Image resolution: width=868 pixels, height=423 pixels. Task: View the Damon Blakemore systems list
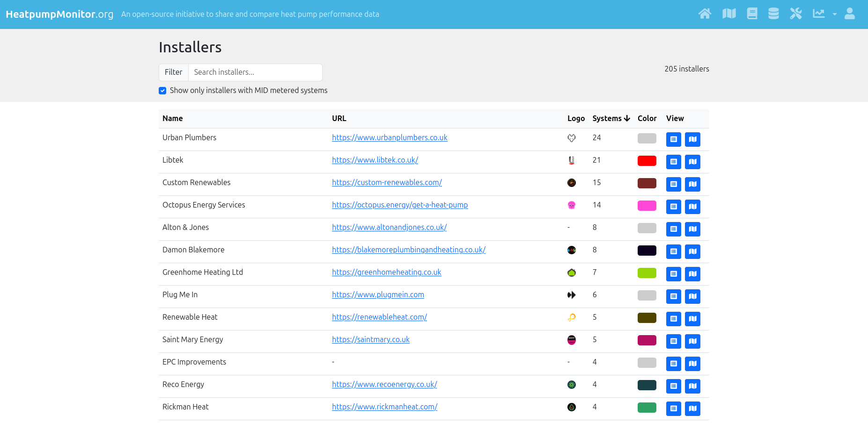(674, 251)
